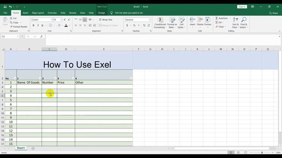Click the Sign in button

coord(242,7)
